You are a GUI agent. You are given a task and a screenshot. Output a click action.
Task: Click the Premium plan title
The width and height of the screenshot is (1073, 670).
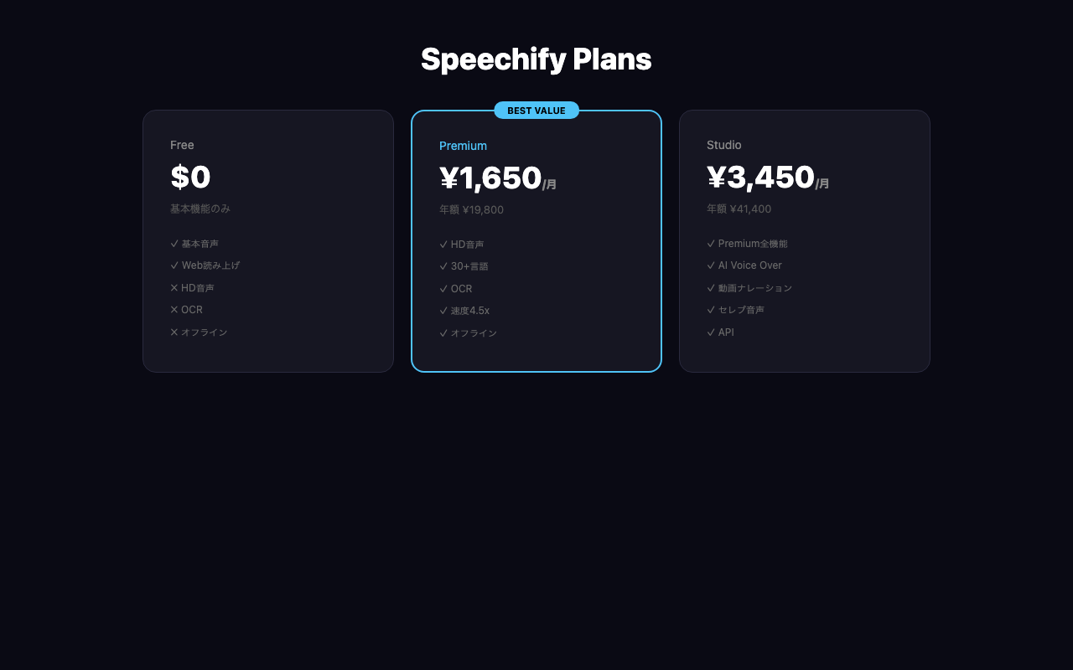click(463, 146)
